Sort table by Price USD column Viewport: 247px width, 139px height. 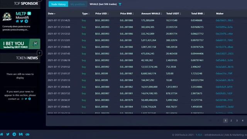coord(102,14)
